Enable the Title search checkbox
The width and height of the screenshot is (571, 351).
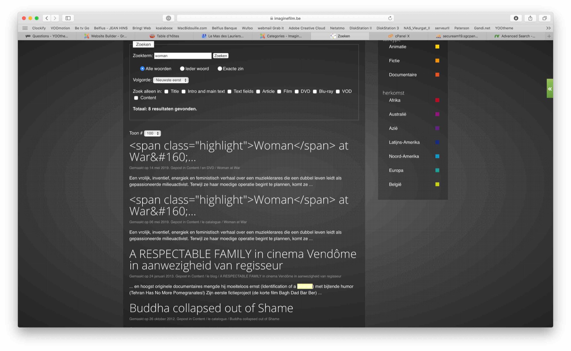click(166, 91)
